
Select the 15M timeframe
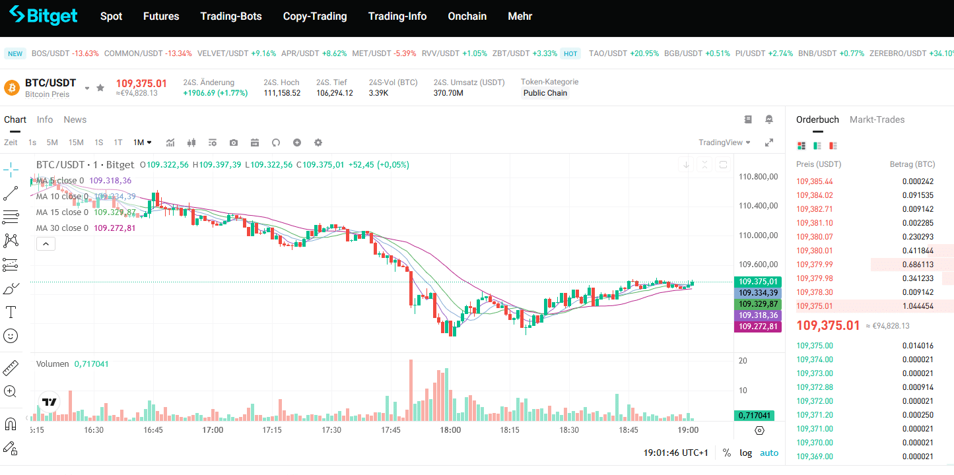click(x=76, y=142)
